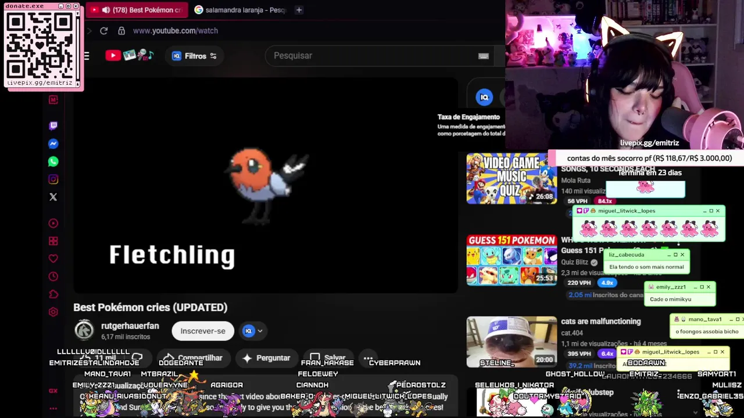This screenshot has width=744, height=418.
Task: Open the history clock icon in sidebar
Action: point(53,276)
